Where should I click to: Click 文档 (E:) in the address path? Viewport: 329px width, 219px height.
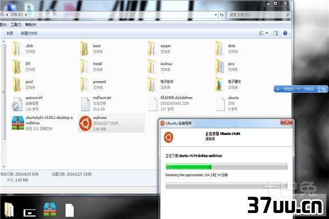point(16,15)
